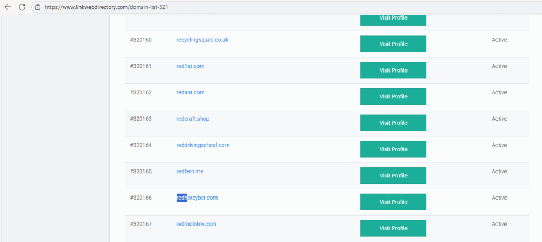Open the reddrivingschool.com link
Image resolution: width=542 pixels, height=242 pixels.
[203, 145]
